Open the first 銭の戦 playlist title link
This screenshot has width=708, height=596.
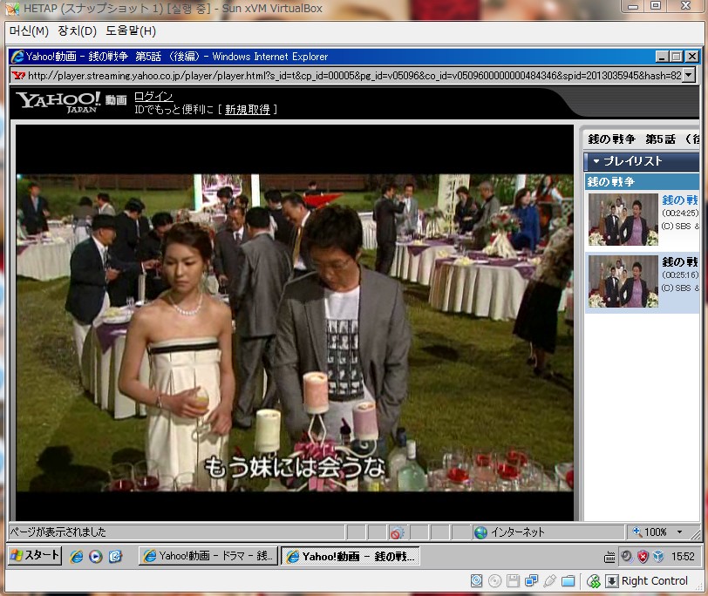(x=680, y=200)
